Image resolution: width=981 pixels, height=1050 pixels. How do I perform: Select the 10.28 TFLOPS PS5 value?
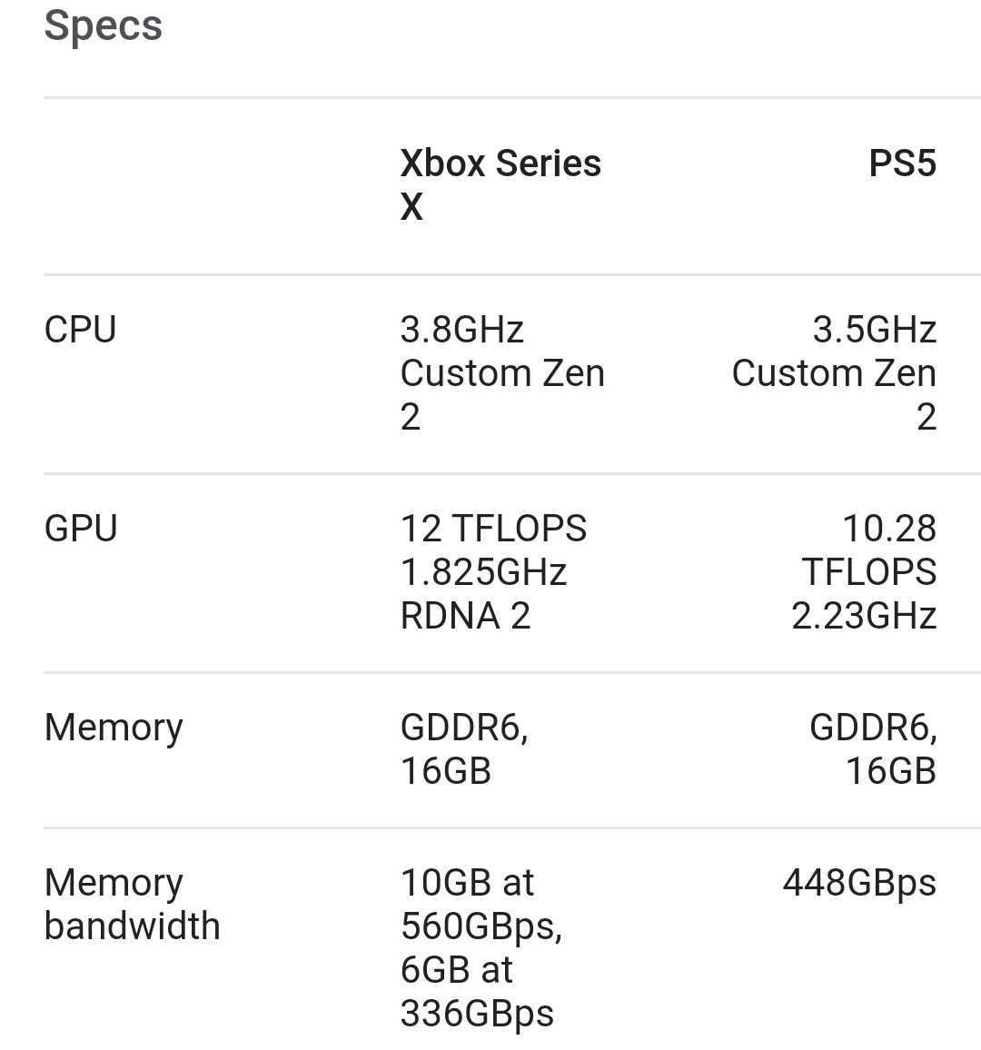[868, 550]
